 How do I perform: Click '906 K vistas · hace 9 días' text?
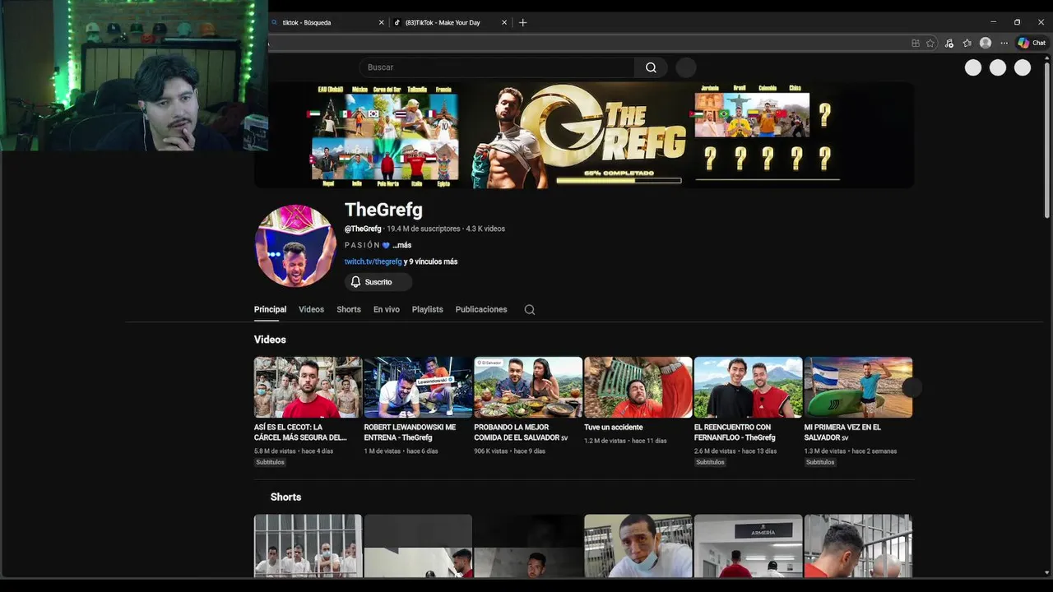(510, 451)
